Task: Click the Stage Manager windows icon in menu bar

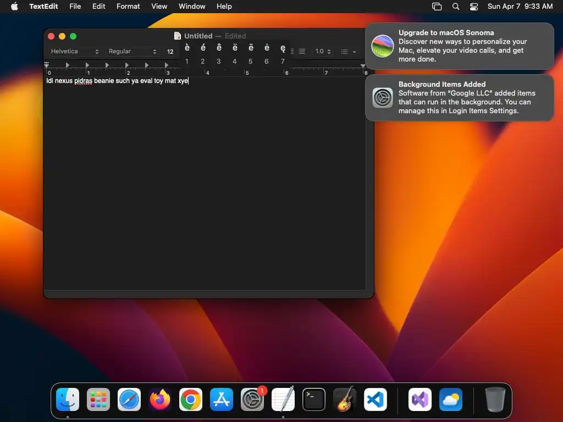Action: pos(437,7)
